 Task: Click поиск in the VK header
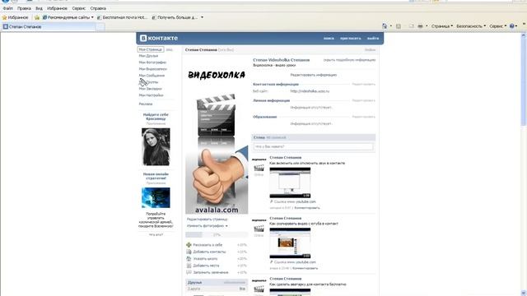(329, 39)
